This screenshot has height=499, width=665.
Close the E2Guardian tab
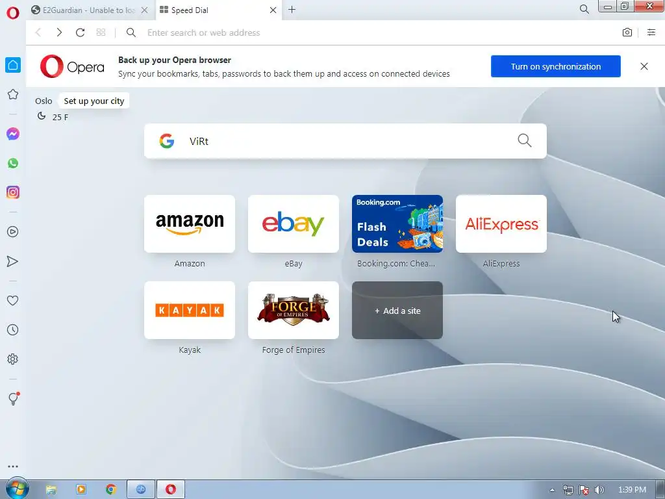click(x=144, y=10)
